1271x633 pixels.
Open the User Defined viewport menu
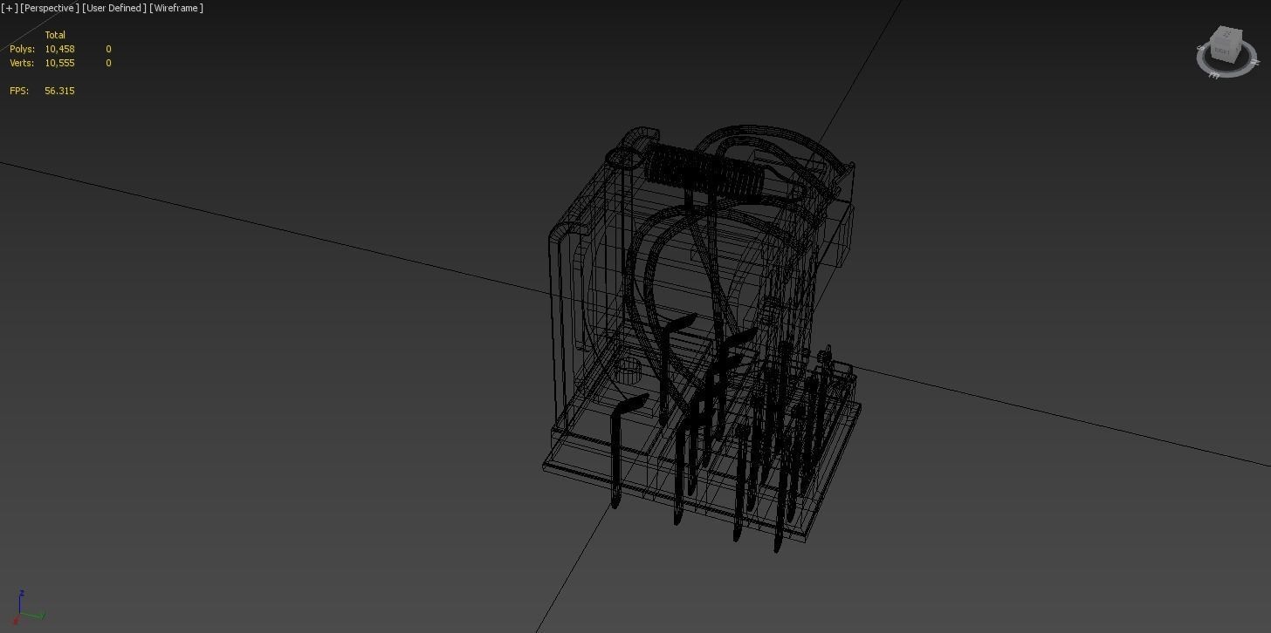113,8
